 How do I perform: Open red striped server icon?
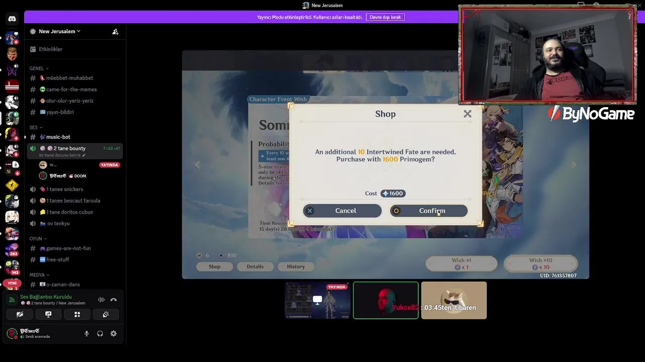coord(12,86)
